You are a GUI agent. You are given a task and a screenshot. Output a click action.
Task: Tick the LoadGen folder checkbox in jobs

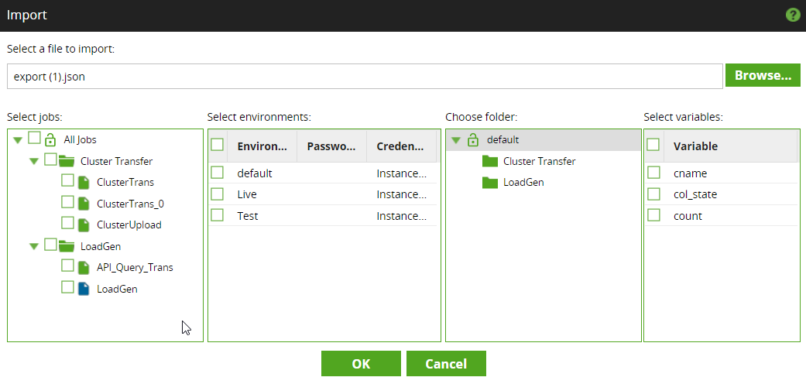(50, 244)
